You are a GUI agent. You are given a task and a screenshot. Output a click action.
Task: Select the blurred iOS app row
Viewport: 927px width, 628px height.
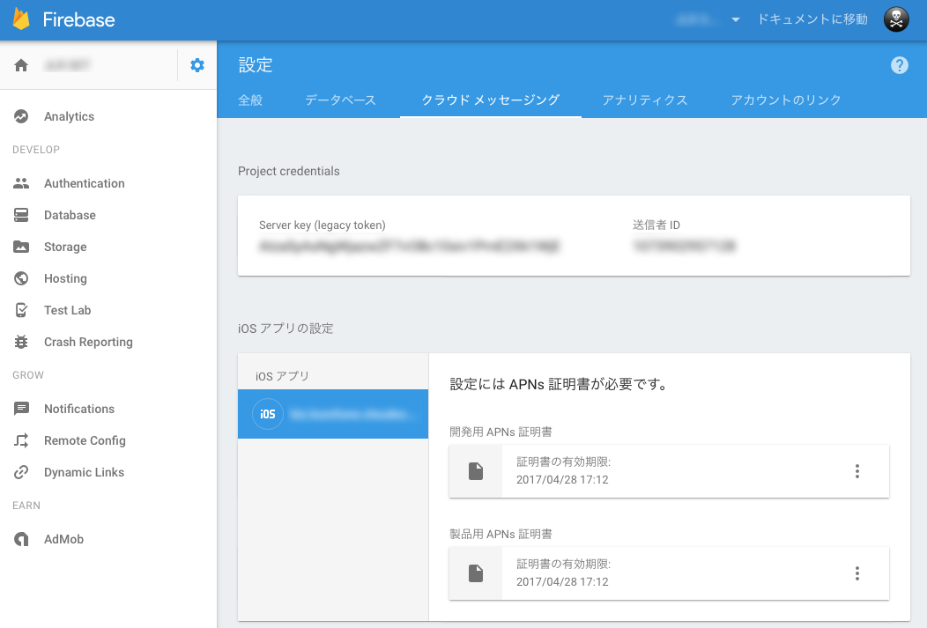click(x=333, y=414)
